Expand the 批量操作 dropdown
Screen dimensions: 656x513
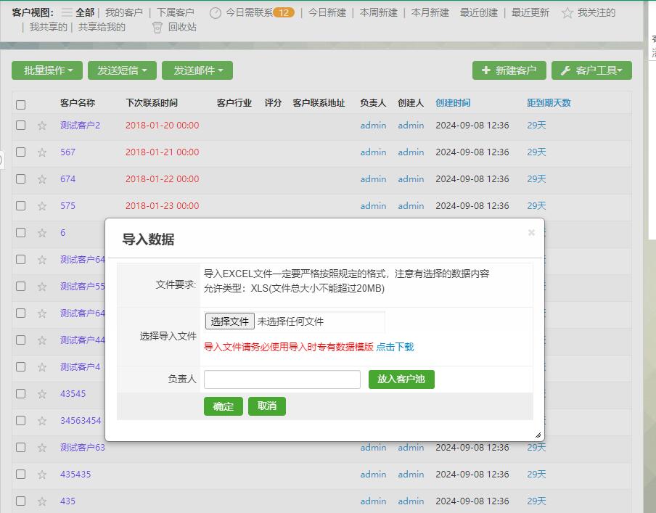click(x=47, y=70)
